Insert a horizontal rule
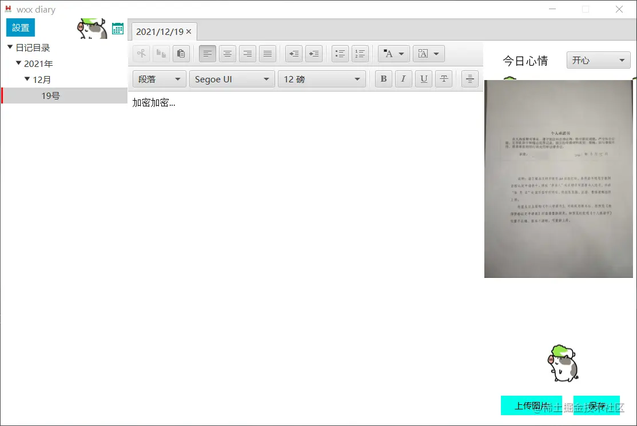Viewport: 637px width, 426px height. click(x=469, y=79)
